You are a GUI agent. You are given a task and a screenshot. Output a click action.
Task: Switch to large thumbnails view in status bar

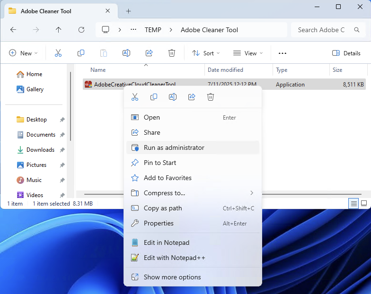363,204
